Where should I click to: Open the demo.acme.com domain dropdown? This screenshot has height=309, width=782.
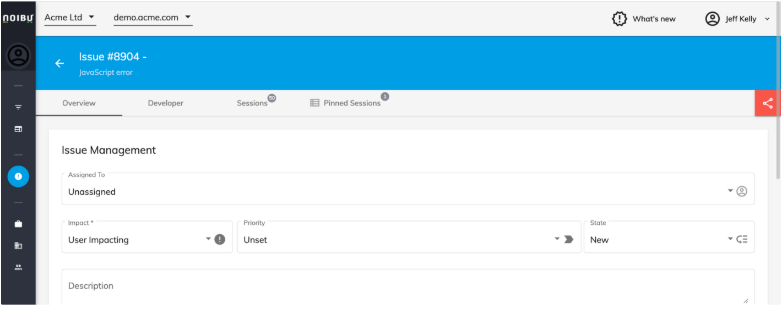(153, 18)
